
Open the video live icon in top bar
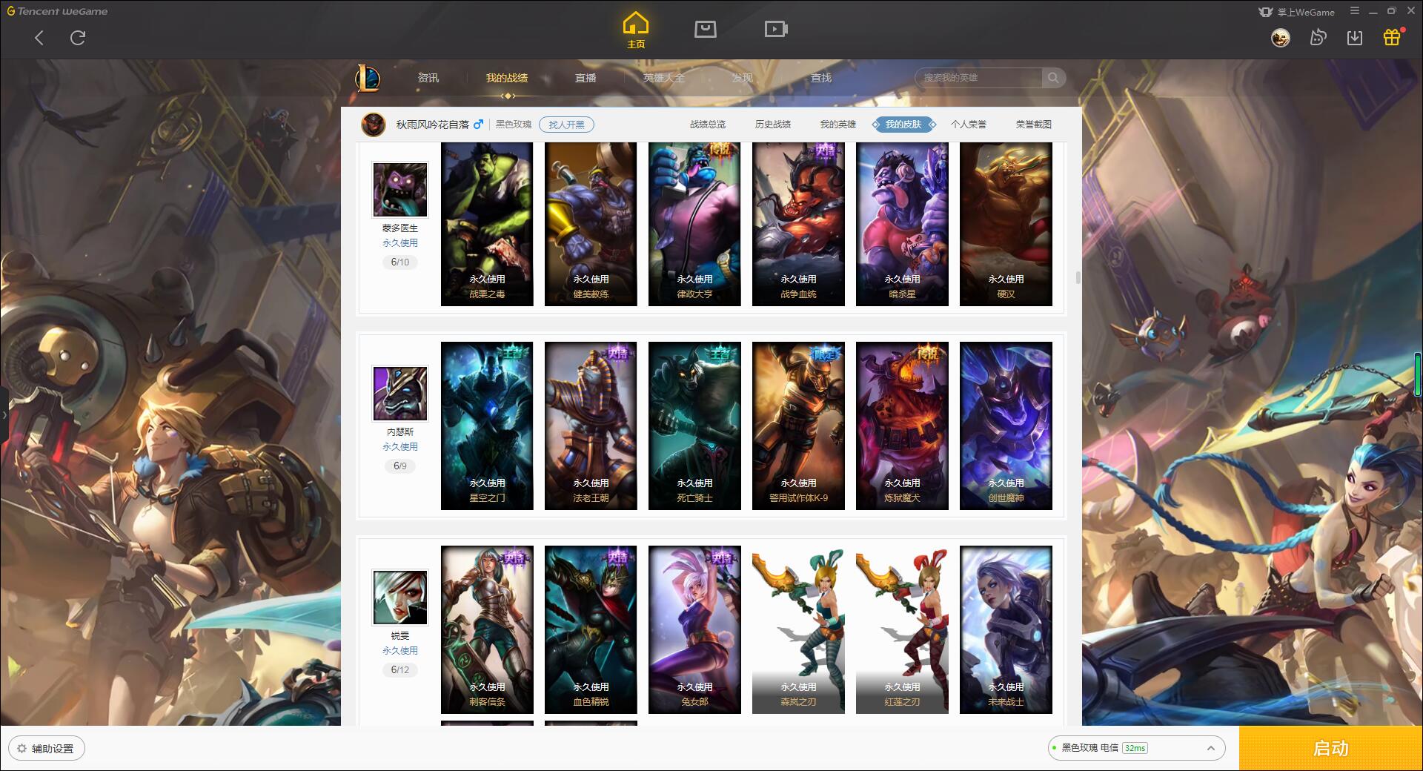pos(776,29)
